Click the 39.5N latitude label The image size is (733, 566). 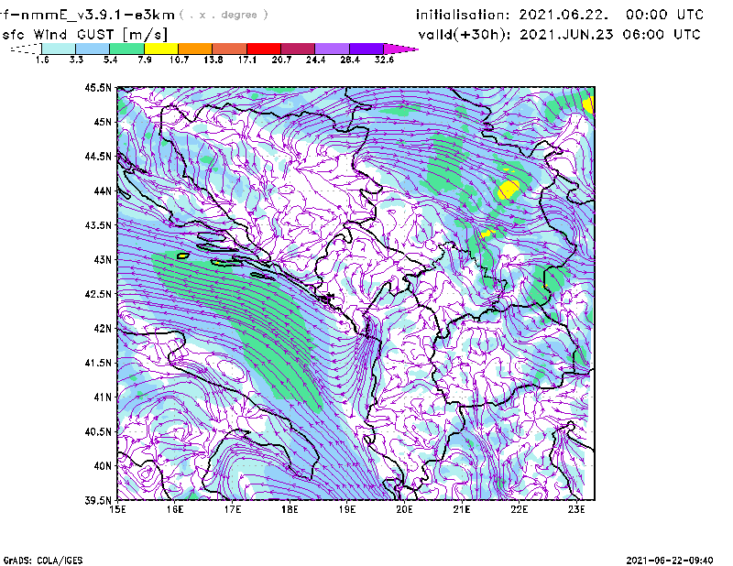98,500
